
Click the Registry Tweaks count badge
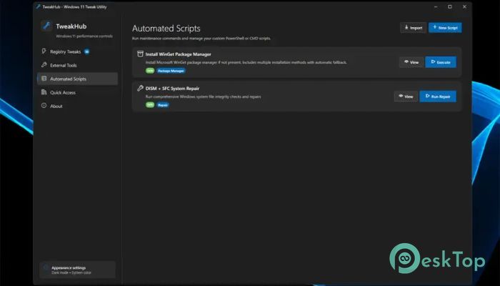pos(86,51)
